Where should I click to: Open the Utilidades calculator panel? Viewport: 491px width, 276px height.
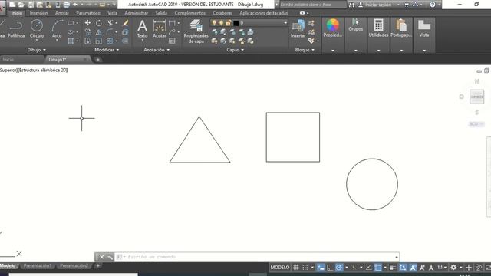378,28
